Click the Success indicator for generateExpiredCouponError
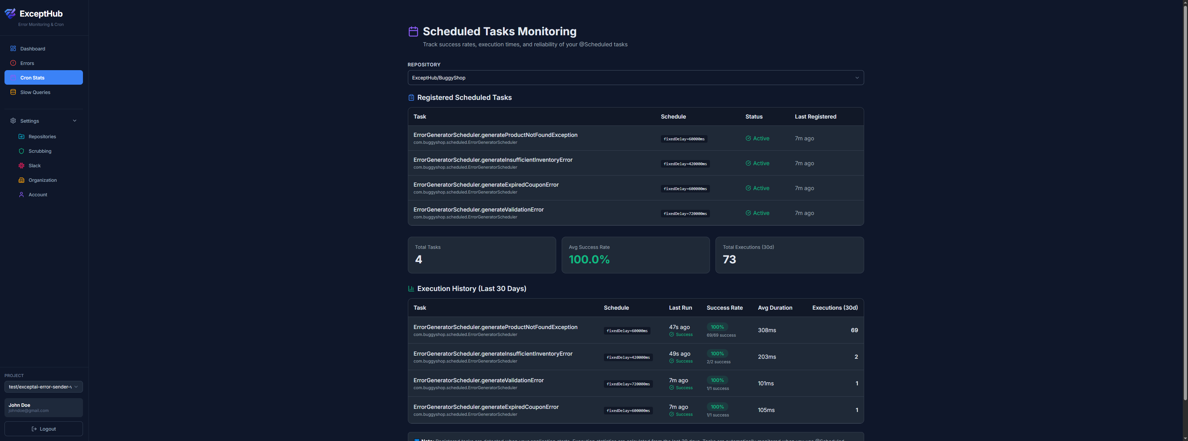Viewport: 1188px width, 441px height. (681, 414)
